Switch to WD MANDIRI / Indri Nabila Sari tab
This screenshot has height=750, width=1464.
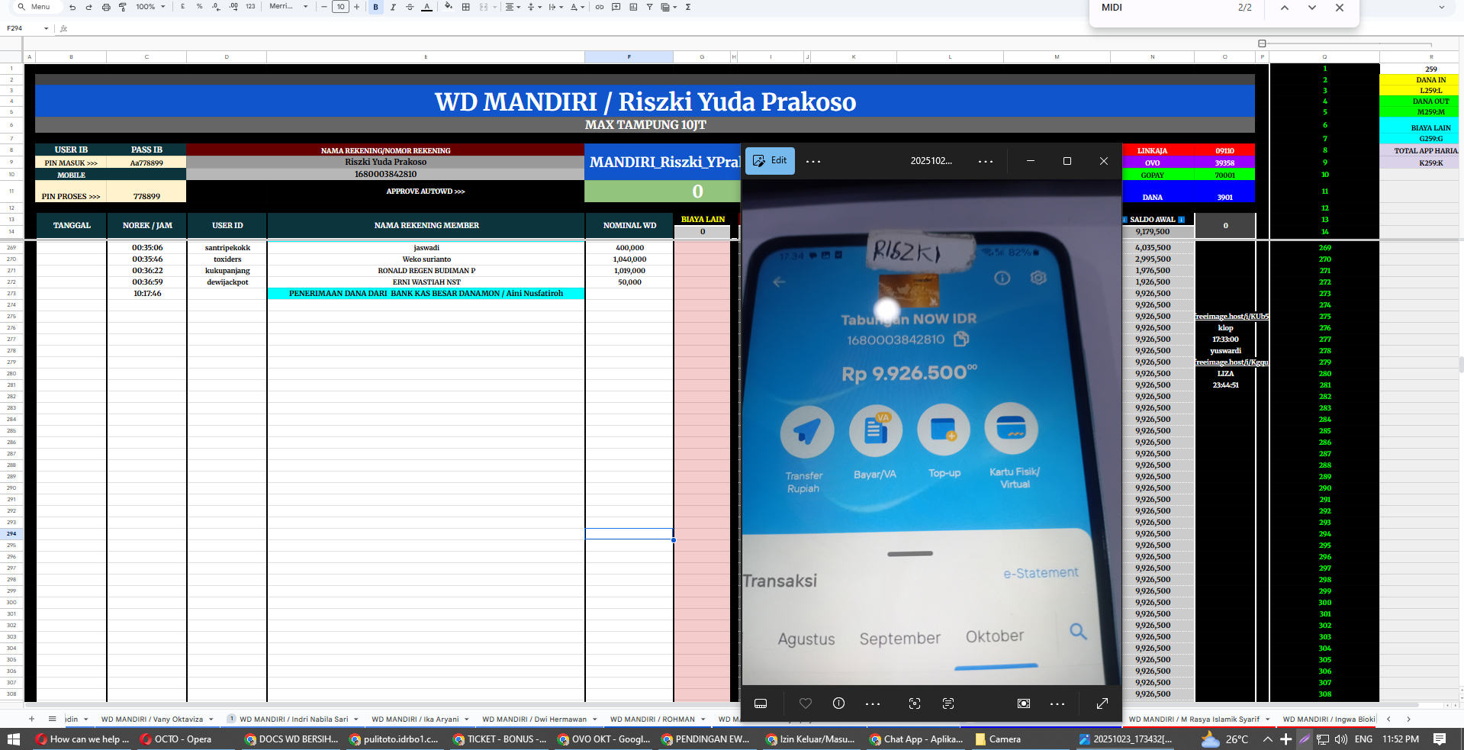point(294,719)
